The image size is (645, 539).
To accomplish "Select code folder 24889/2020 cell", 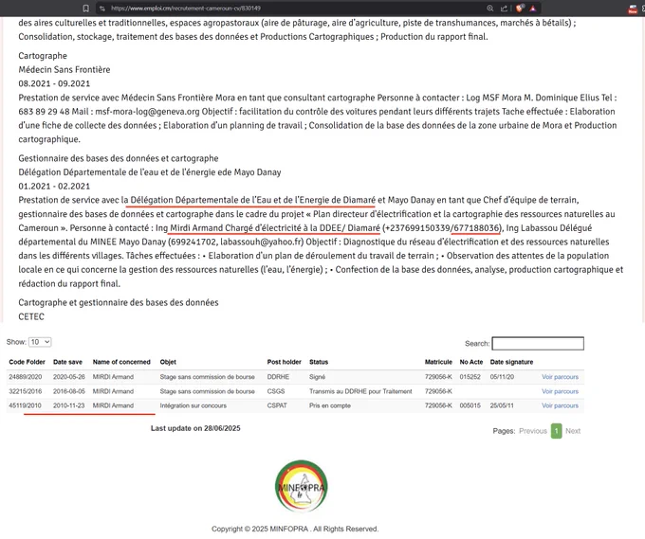I will tap(25, 377).
